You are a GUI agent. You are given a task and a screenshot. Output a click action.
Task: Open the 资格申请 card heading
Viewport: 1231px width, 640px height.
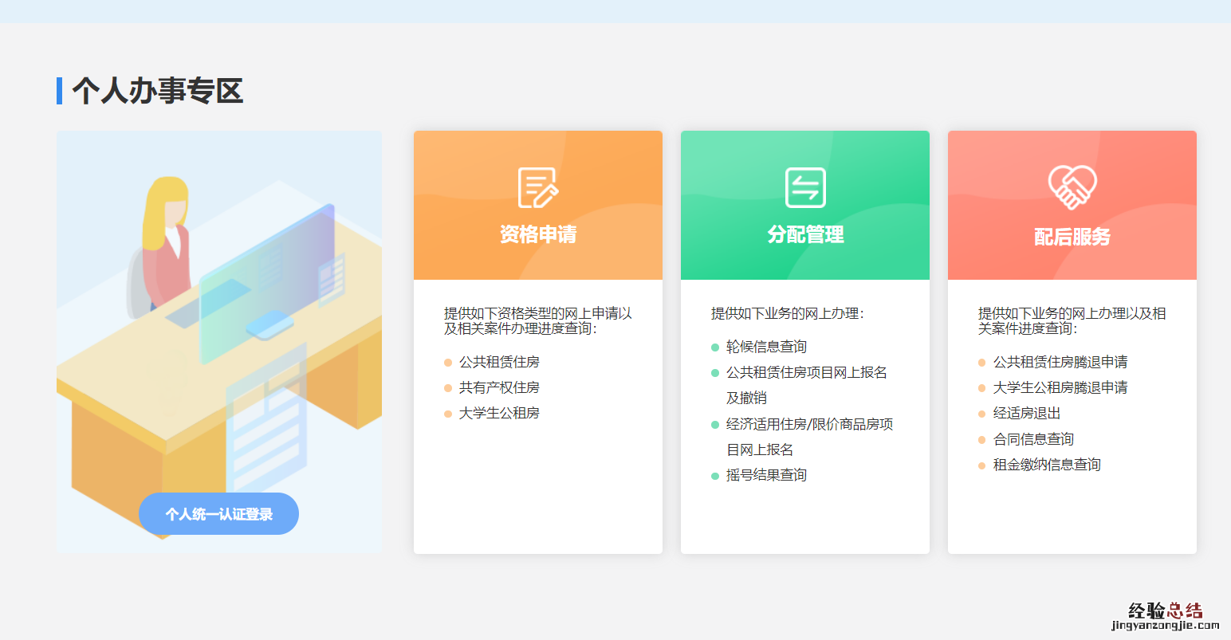[538, 234]
